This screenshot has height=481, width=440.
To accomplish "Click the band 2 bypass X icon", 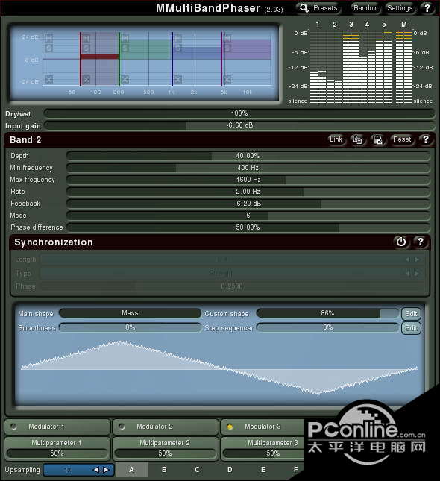I will (x=87, y=80).
